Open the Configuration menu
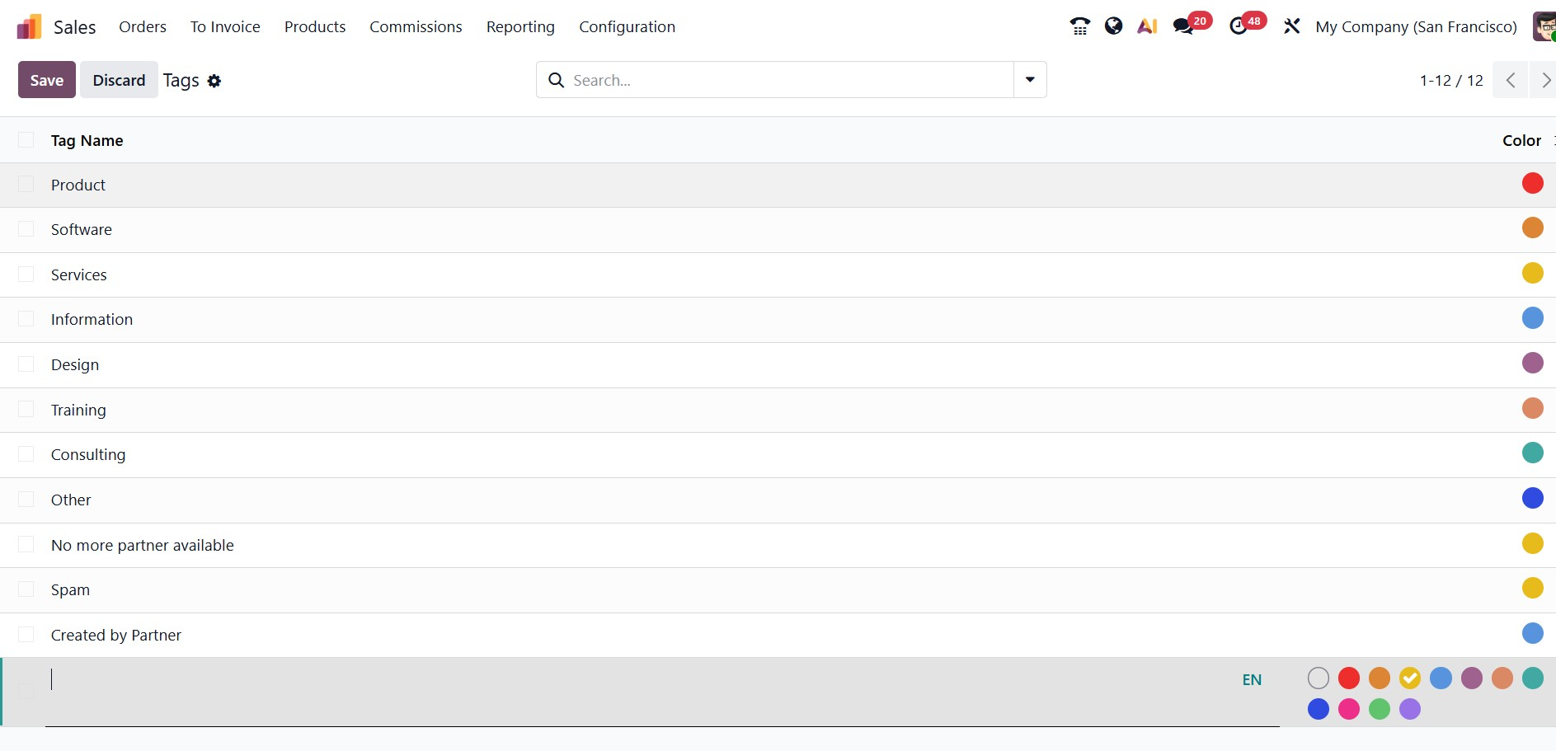This screenshot has height=751, width=1556. point(627,26)
